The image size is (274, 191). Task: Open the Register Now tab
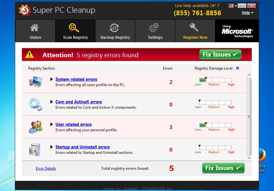195,31
